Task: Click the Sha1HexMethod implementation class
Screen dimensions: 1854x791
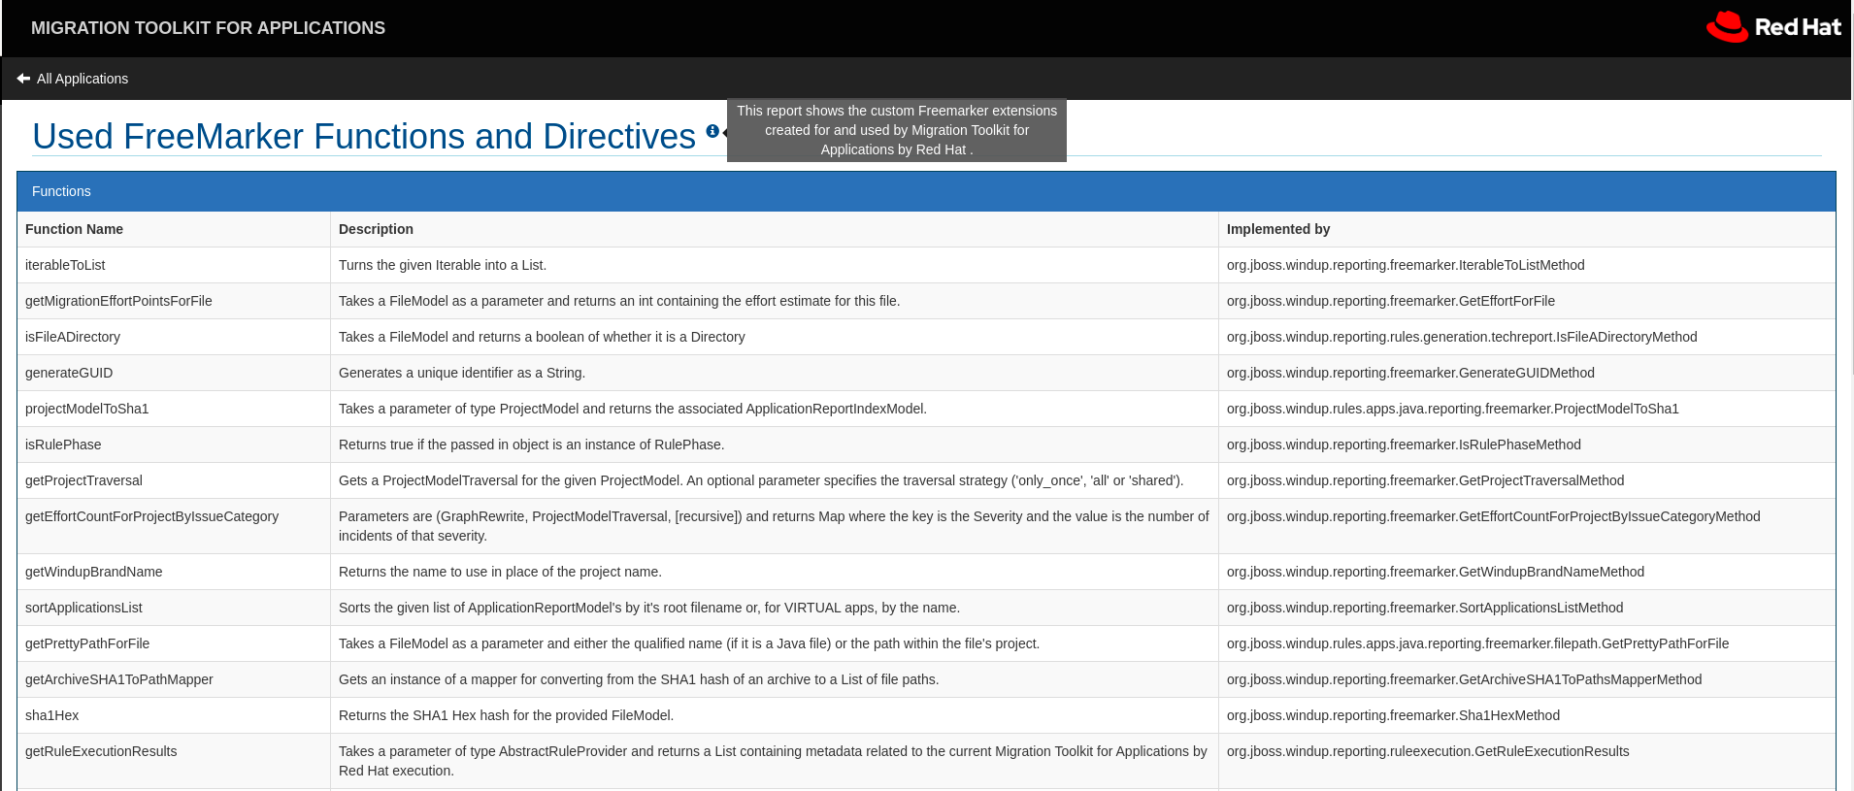Action: [x=1393, y=715]
